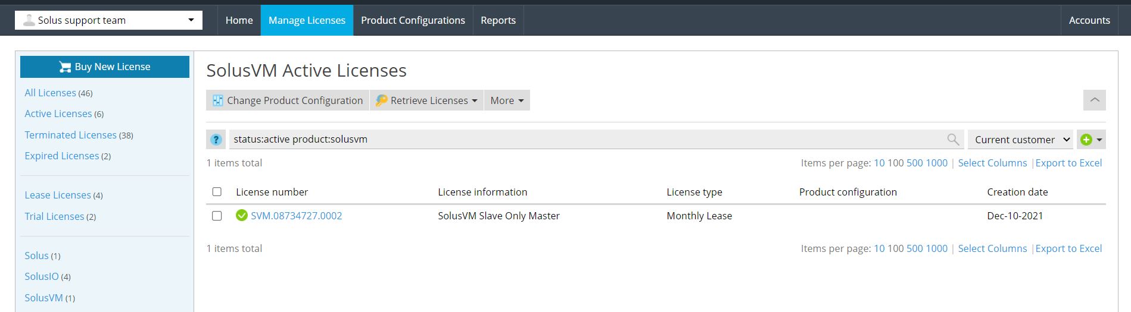Open the Solus support team account dropdown

108,20
